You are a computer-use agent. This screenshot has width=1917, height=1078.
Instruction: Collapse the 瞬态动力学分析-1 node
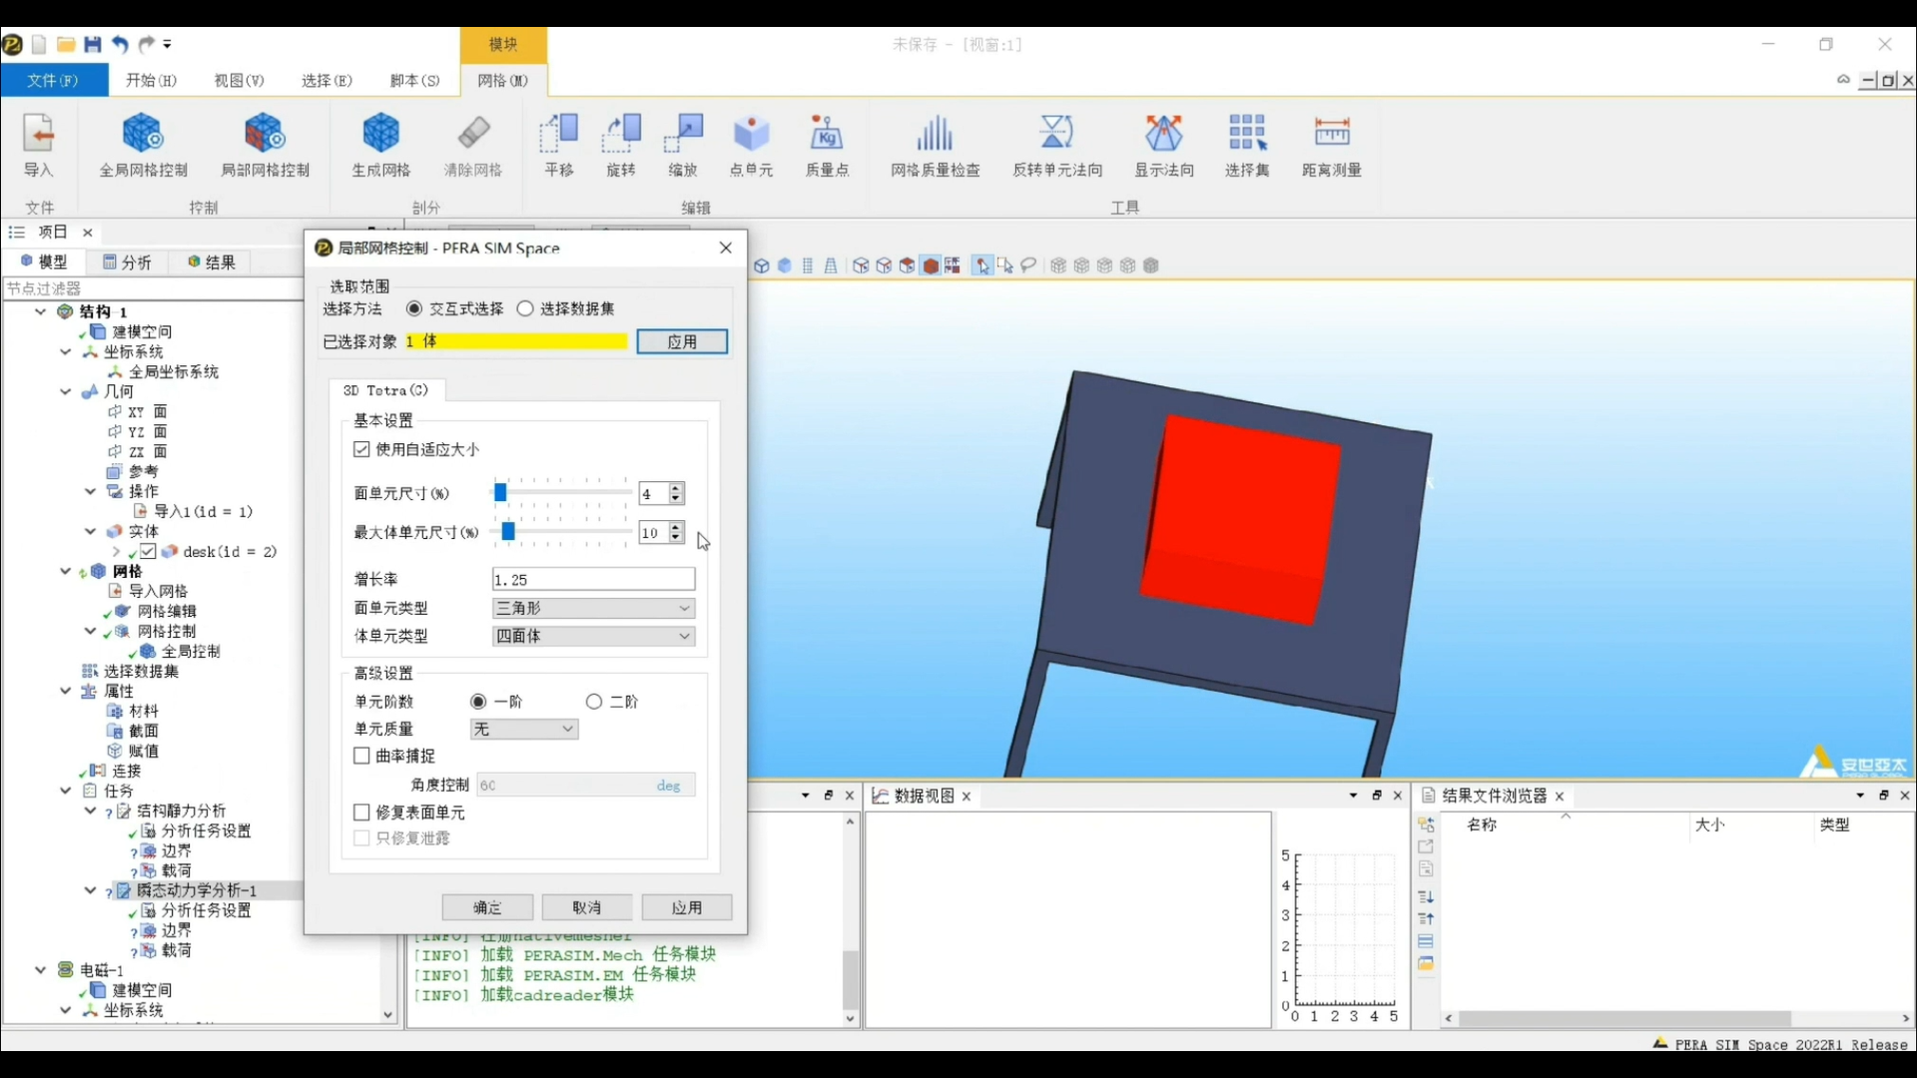pyautogui.click(x=91, y=890)
